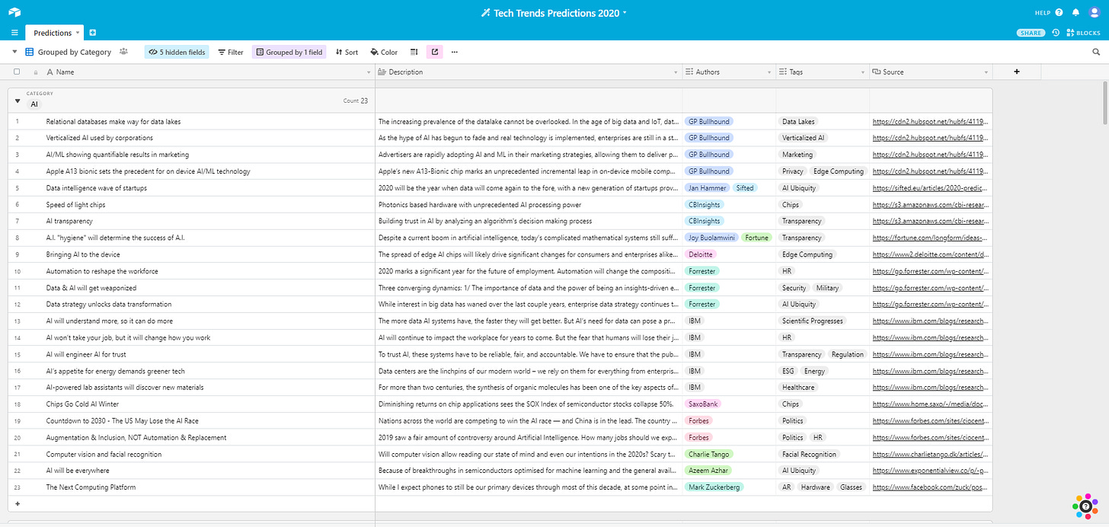Viewport: 1109px width, 527px height.
Task: Select the Charlie Tango author chip
Action: (708, 454)
